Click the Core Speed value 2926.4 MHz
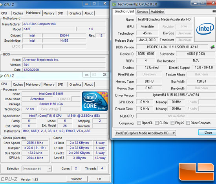This screenshot has width=216, height=184. click(35, 143)
